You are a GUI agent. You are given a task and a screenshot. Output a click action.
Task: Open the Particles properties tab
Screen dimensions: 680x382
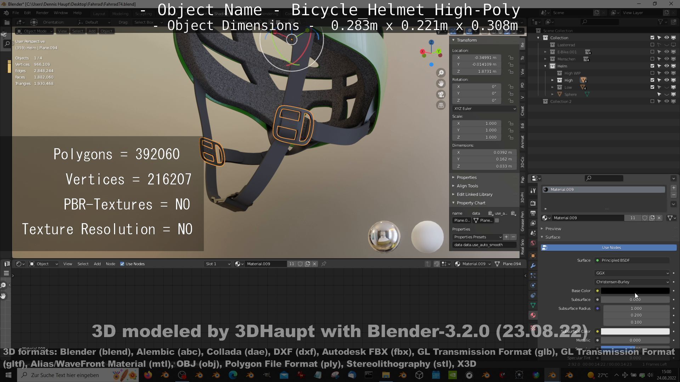533,276
